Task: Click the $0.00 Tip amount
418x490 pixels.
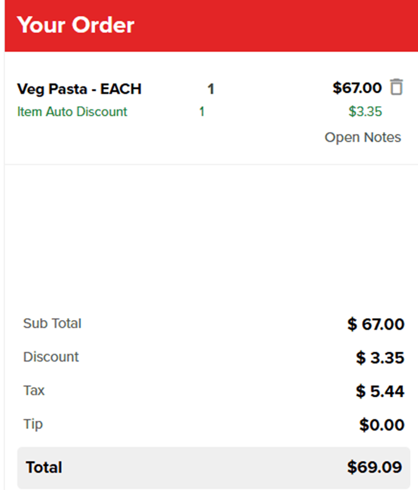Action: pyautogui.click(x=382, y=425)
